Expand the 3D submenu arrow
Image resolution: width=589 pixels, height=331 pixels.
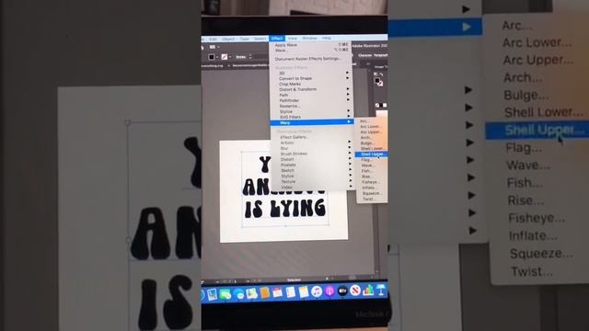[348, 73]
